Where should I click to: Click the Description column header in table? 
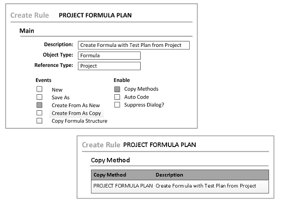click(169, 175)
